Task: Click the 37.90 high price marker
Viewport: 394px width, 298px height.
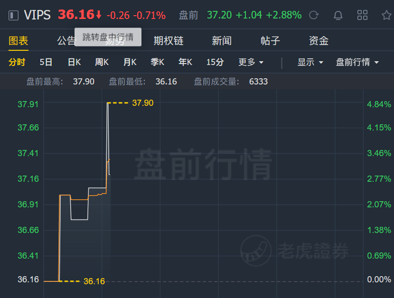Action: tap(142, 103)
